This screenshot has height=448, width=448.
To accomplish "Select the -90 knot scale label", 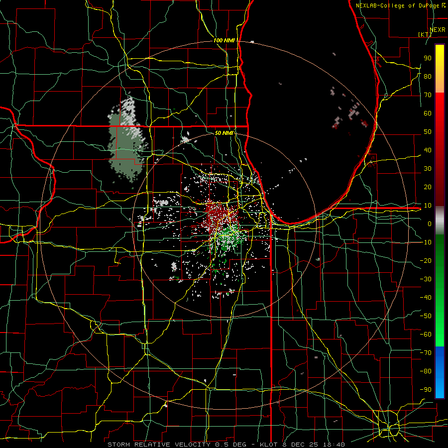I will (x=426, y=390).
